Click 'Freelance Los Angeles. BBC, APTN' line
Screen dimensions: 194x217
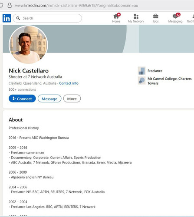(52, 207)
